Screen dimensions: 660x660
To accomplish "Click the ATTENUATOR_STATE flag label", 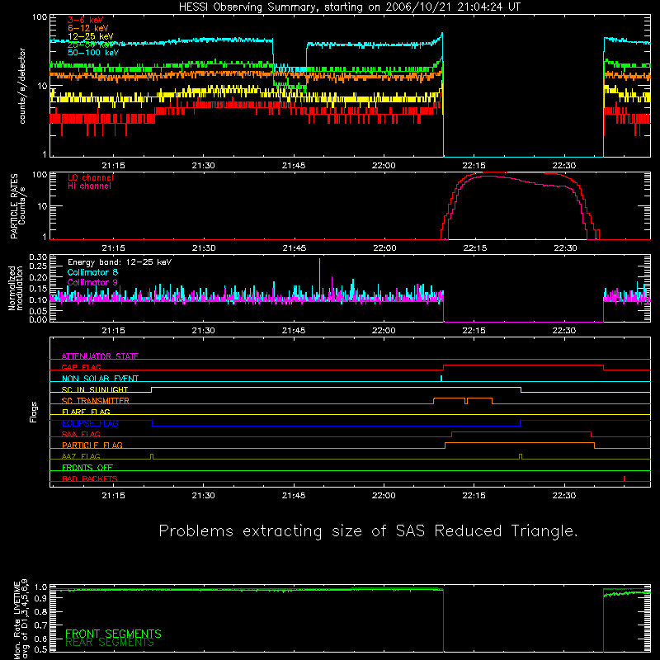I will 100,356.
